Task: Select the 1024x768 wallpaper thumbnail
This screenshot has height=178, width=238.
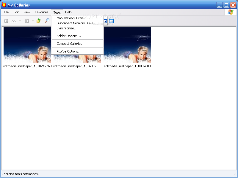Action: point(27,45)
